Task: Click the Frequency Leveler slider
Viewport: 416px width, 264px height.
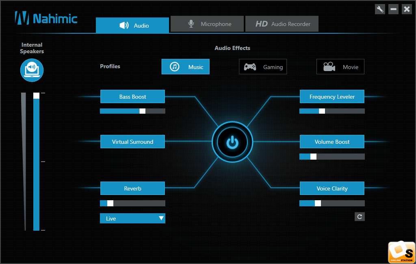Action: click(332, 111)
